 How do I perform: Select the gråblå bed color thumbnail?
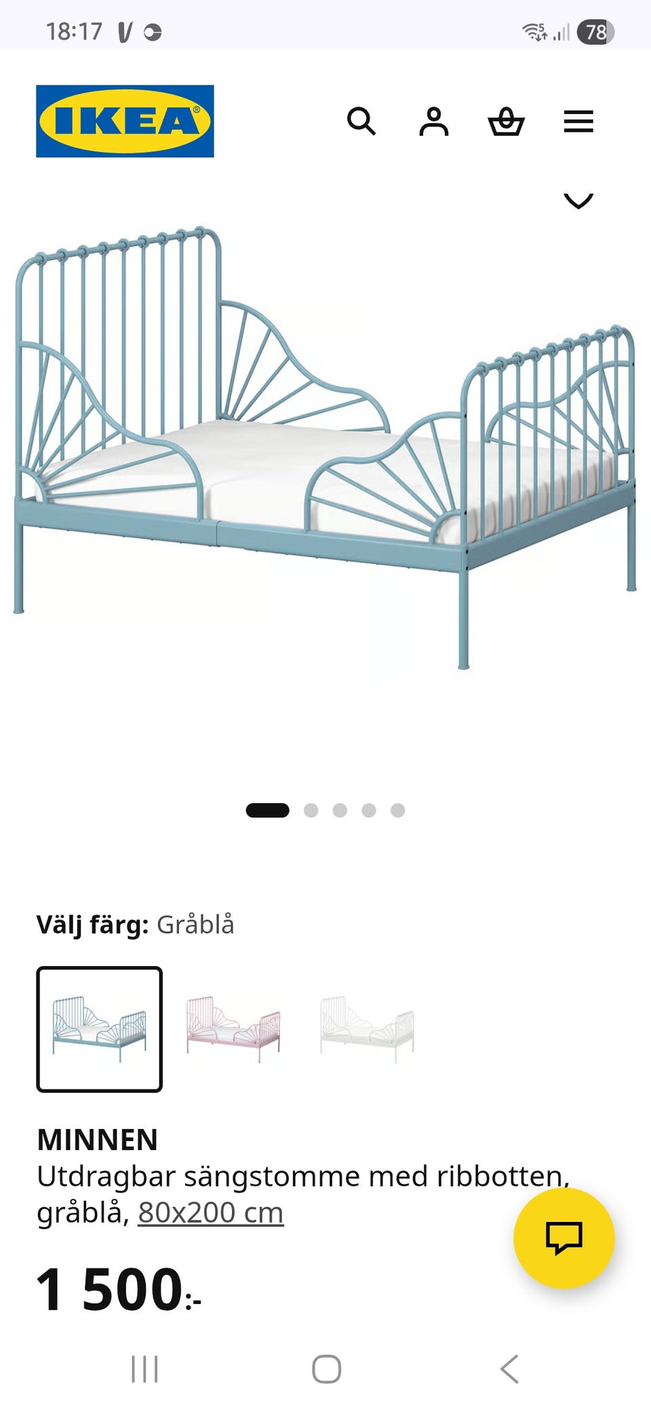click(x=99, y=1029)
